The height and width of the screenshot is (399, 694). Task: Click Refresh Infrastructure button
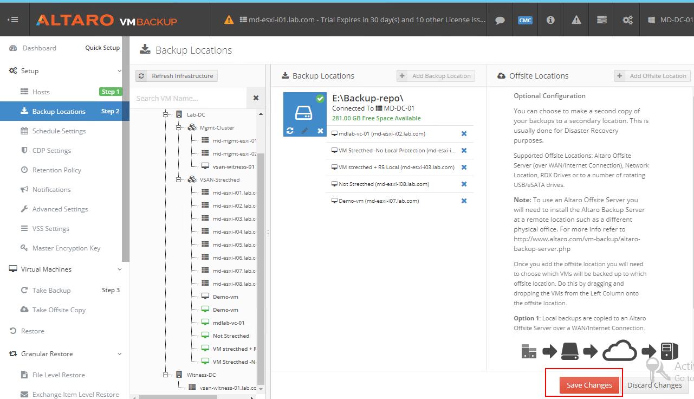pos(177,76)
